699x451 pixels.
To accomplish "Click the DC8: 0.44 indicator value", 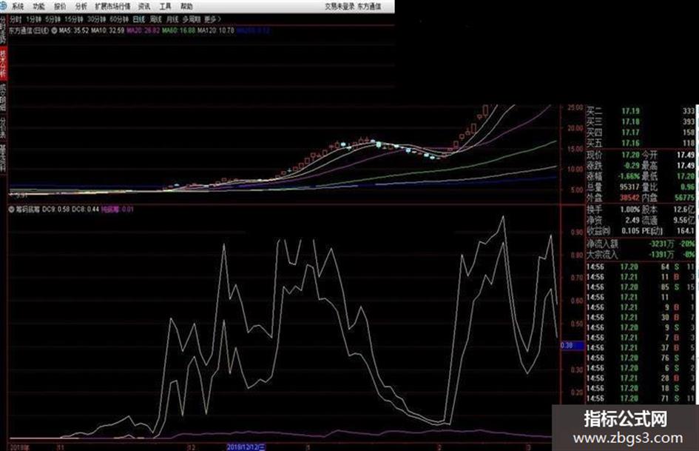I will click(86, 209).
